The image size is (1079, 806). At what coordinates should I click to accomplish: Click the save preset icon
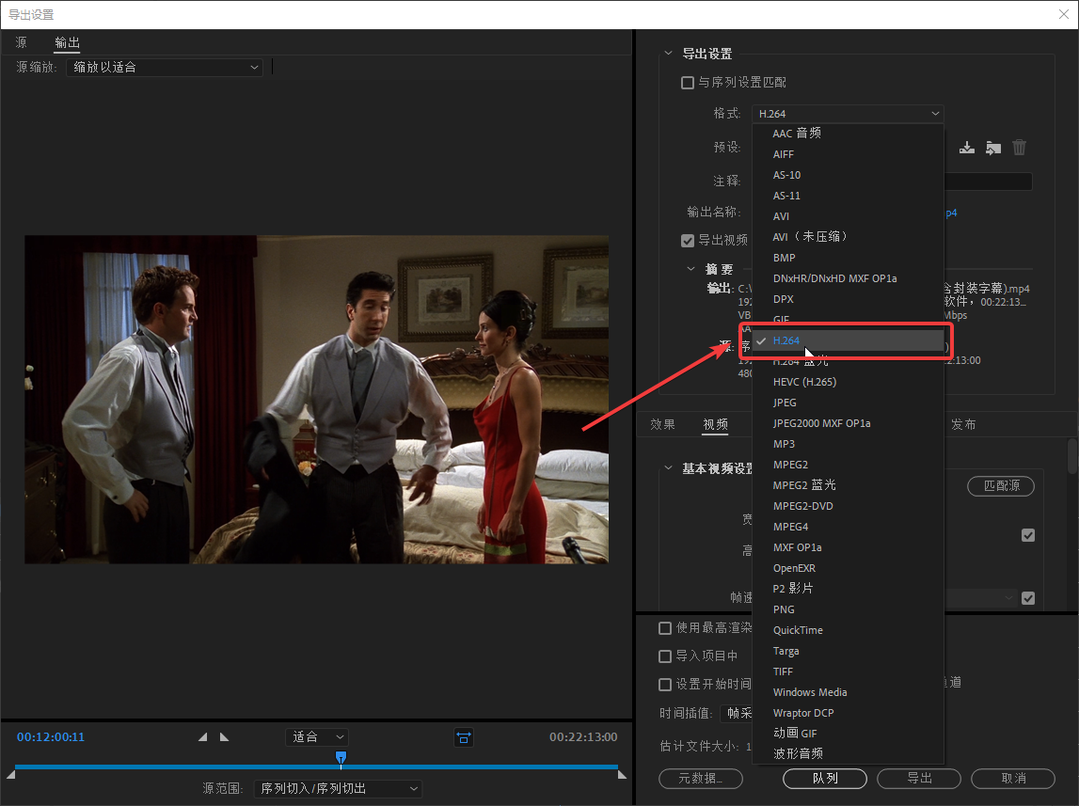coord(967,147)
